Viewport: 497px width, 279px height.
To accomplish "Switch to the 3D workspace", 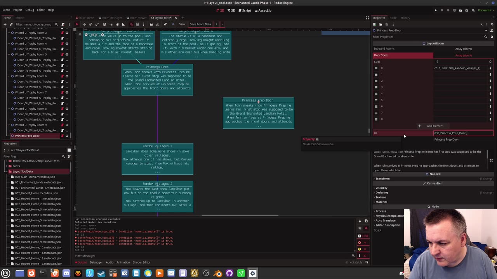I will coord(231,10).
